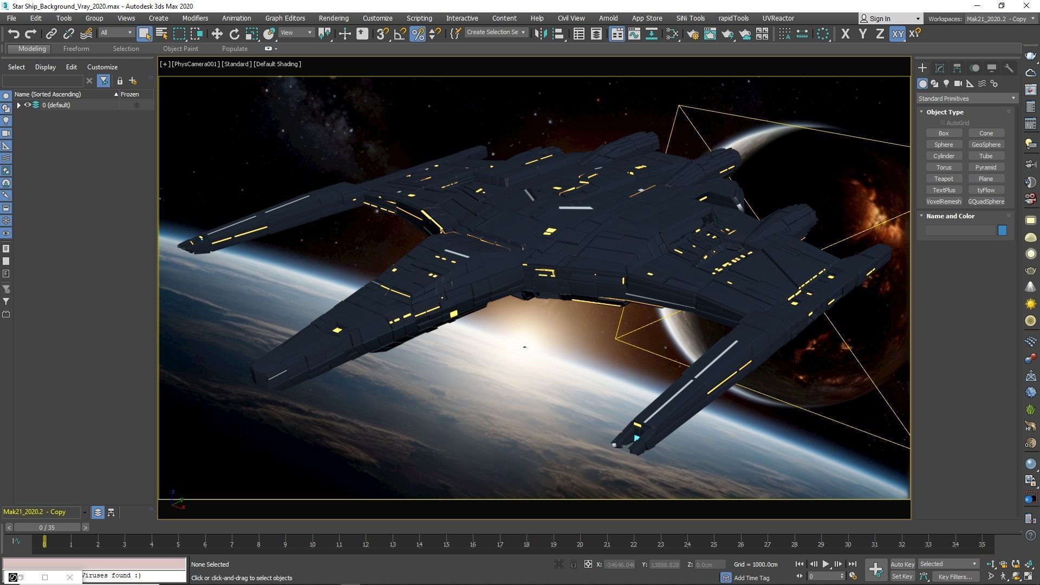Open Create Selection Set dropdown
Viewport: 1040px width, 585px height.
pos(496,32)
